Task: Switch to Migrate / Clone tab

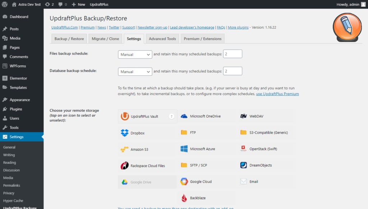Action: (105, 39)
